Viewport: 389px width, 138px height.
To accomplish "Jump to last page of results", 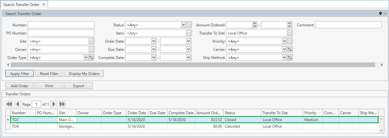I will pyautogui.click(x=62, y=104).
